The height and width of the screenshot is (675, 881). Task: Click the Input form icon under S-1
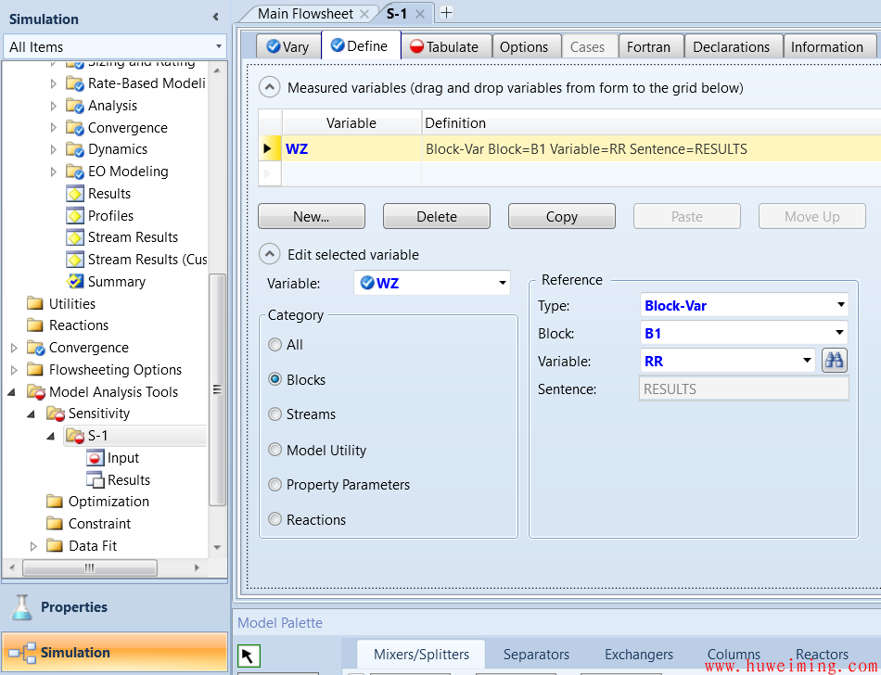click(95, 458)
